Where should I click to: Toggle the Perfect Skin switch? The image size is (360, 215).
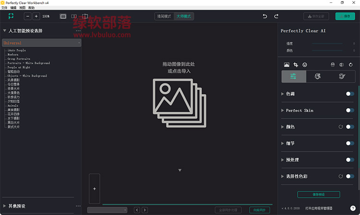pos(350,110)
